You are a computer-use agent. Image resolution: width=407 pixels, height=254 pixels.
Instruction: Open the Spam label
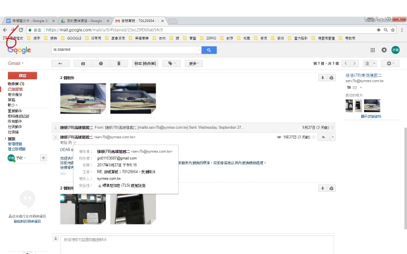point(15,127)
